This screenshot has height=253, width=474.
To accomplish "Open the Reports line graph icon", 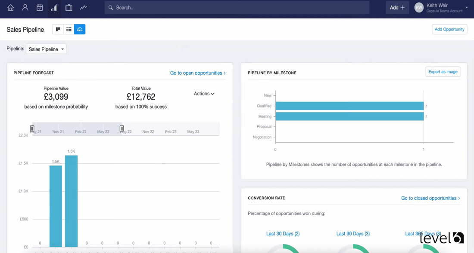I will (83, 8).
